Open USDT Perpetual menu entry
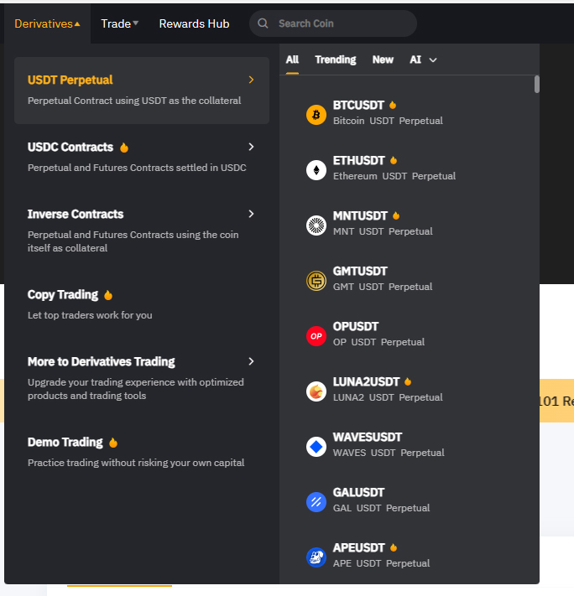The height and width of the screenshot is (596, 574). click(142, 91)
